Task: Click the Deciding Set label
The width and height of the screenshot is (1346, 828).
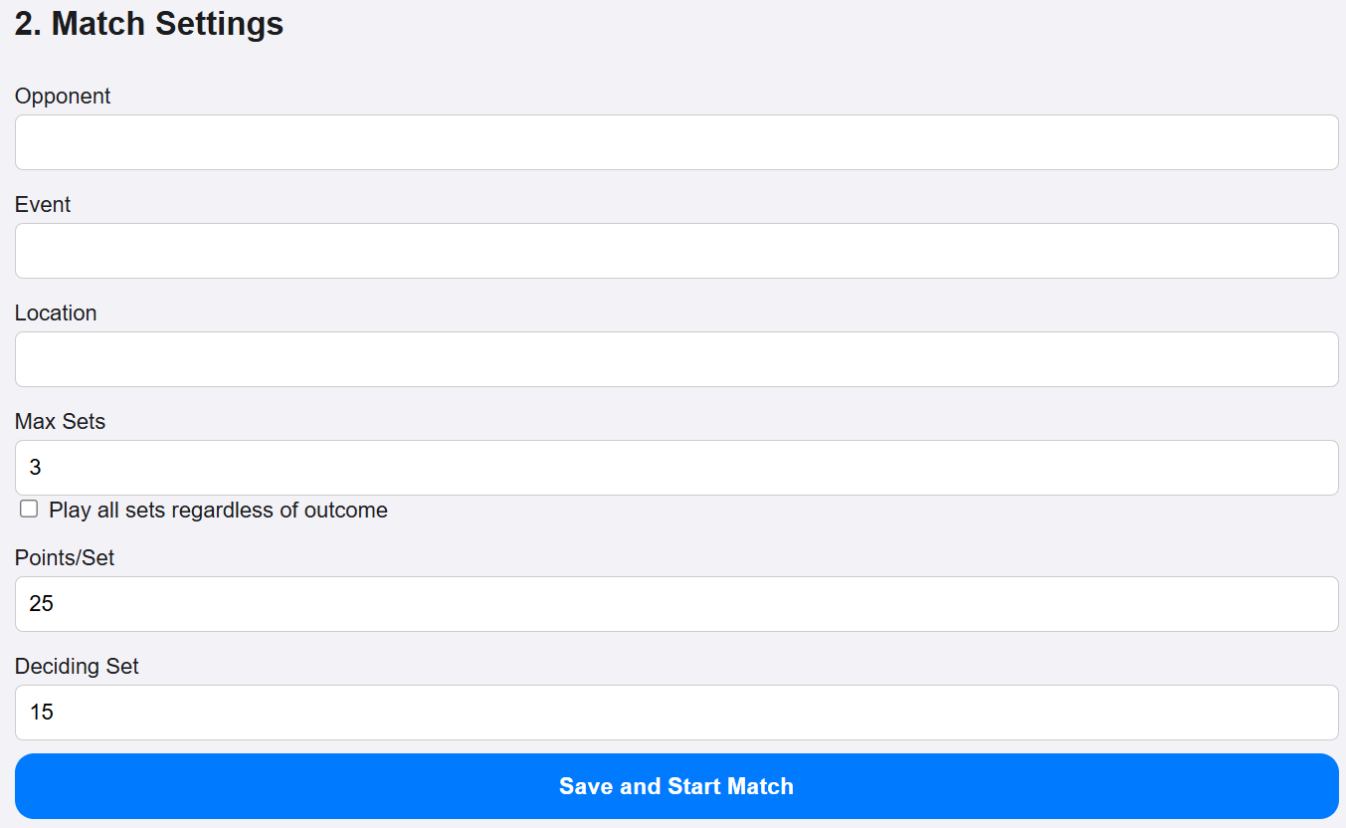Action: click(x=76, y=666)
